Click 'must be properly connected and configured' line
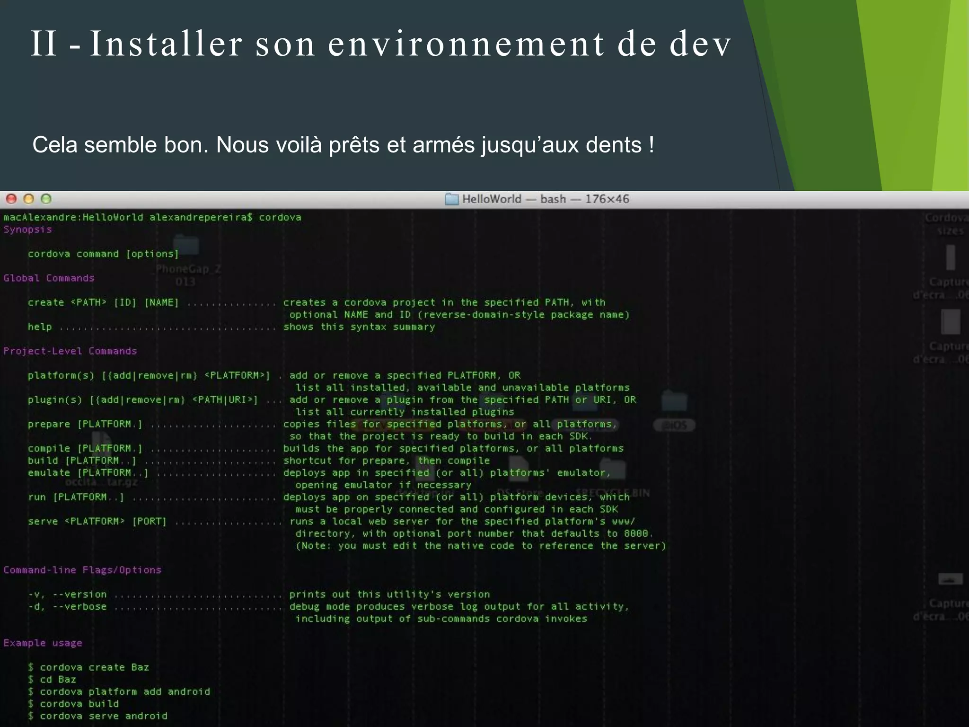 pos(457,509)
